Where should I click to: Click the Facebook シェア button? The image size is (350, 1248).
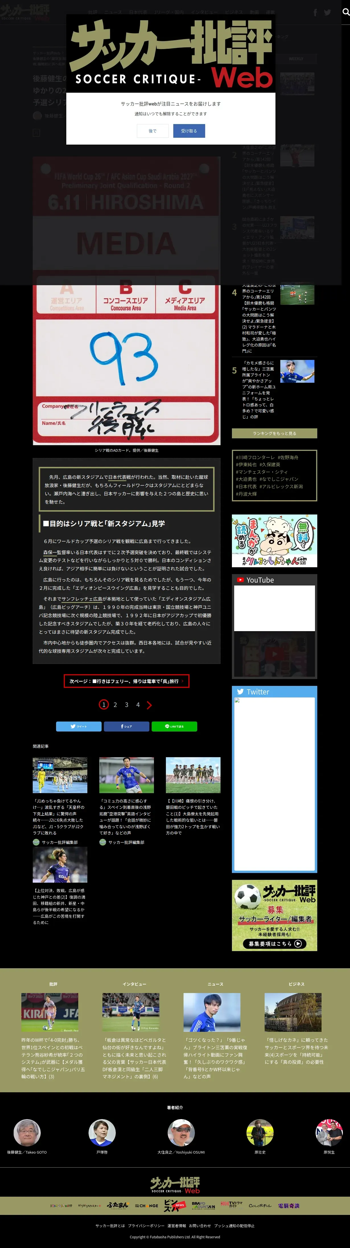click(x=126, y=726)
